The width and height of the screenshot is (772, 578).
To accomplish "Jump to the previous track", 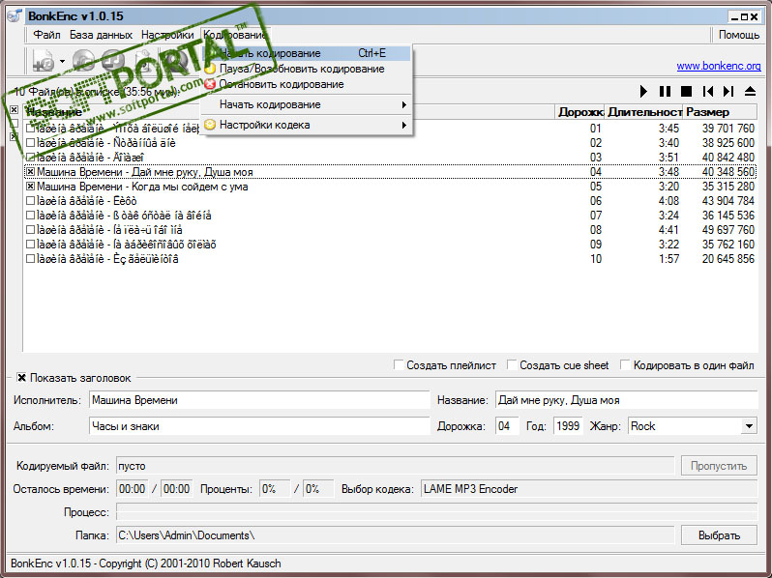I will pyautogui.click(x=707, y=91).
